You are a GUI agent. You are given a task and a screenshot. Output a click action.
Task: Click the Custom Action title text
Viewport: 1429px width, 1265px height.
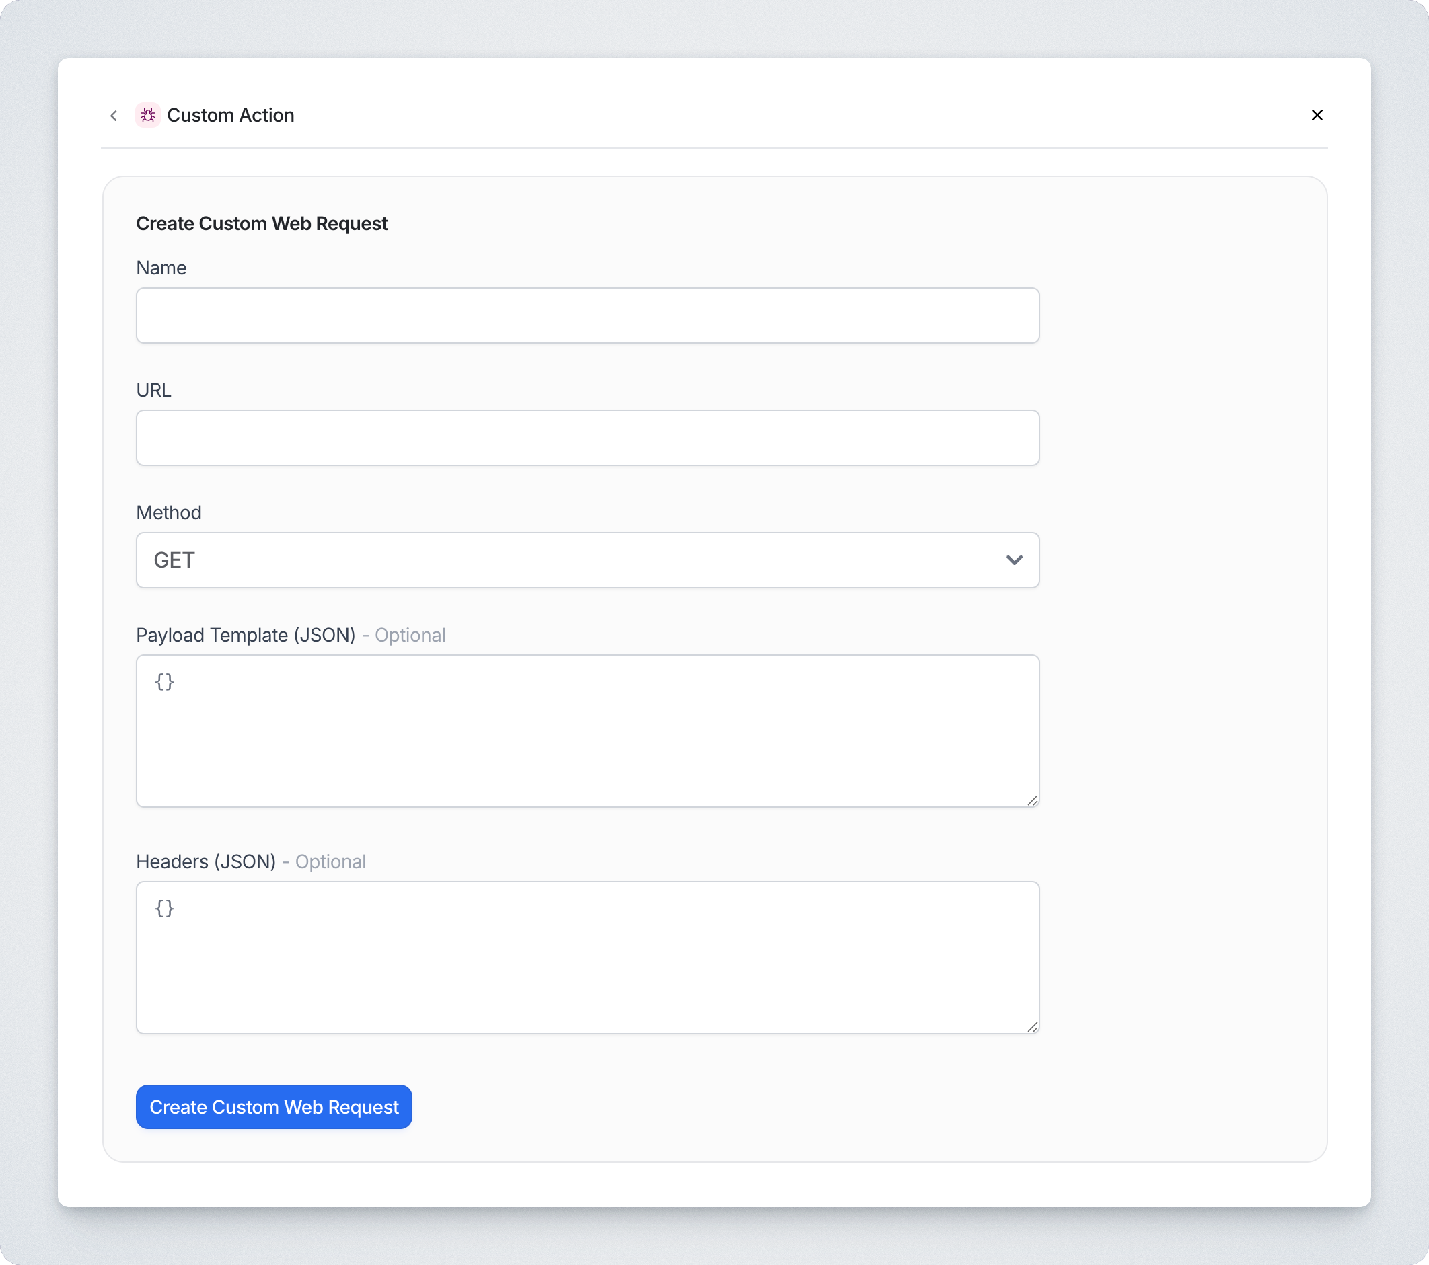pyautogui.click(x=231, y=115)
